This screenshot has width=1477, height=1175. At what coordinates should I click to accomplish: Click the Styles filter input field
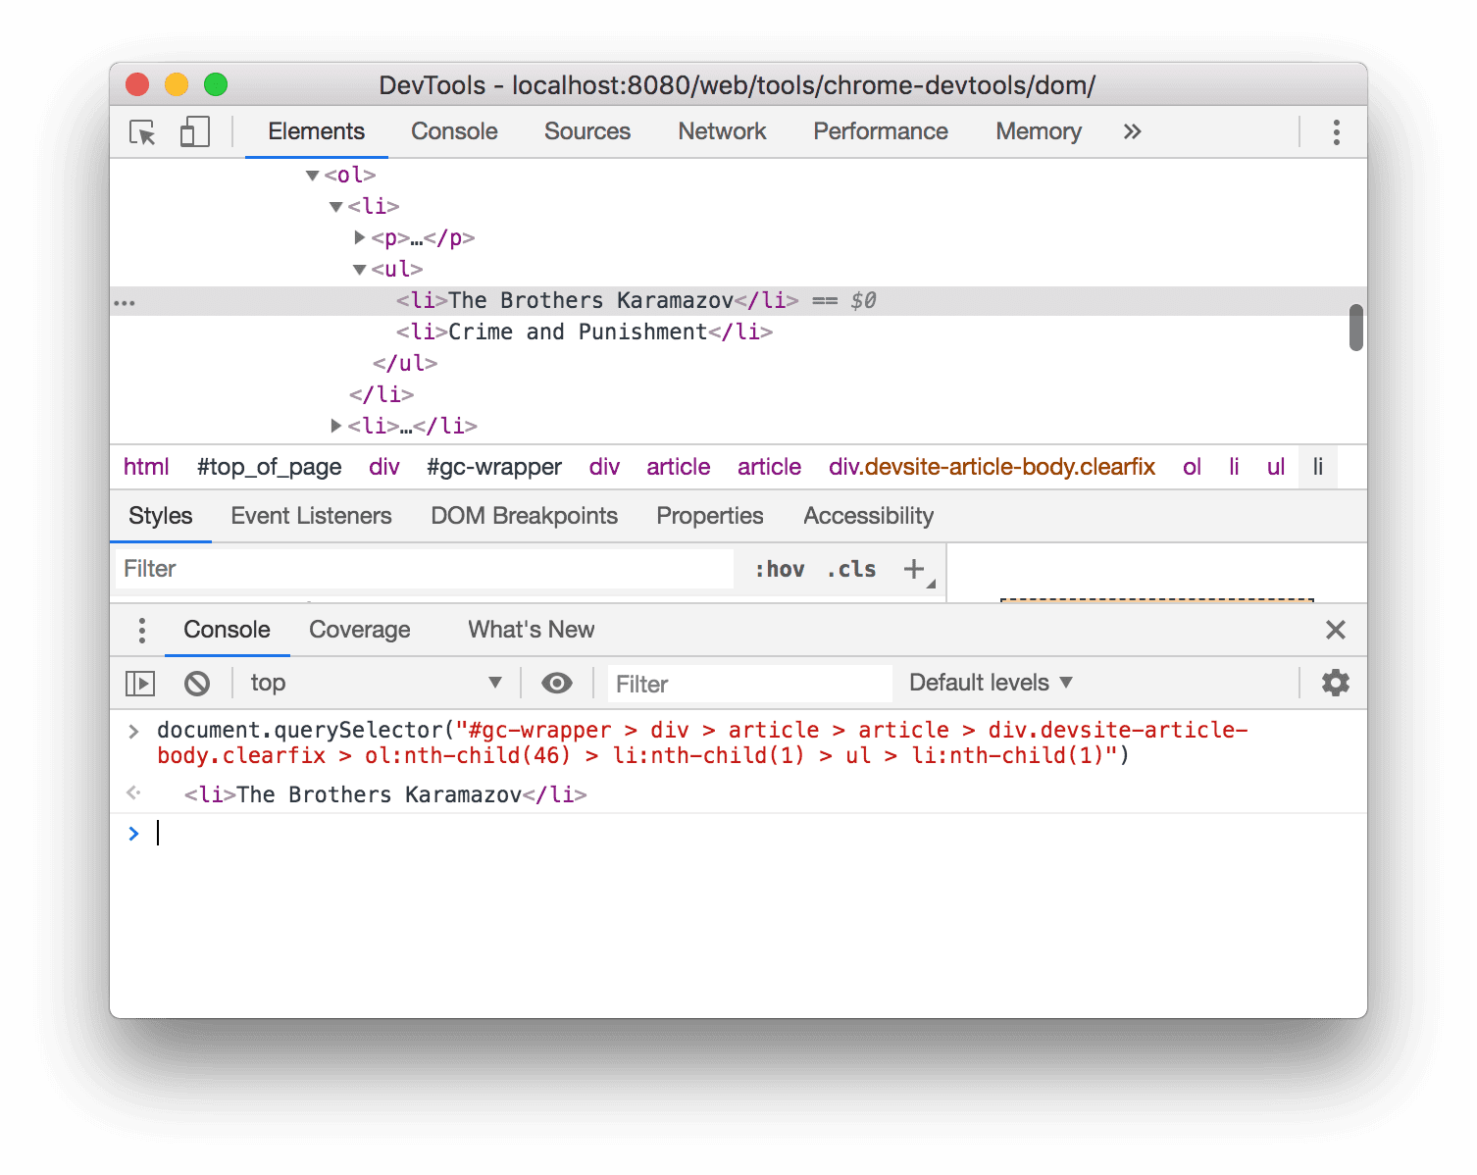pos(422,569)
